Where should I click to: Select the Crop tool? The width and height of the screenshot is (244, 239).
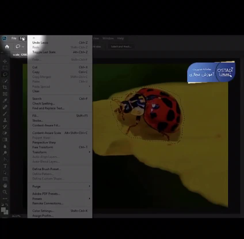point(5,87)
